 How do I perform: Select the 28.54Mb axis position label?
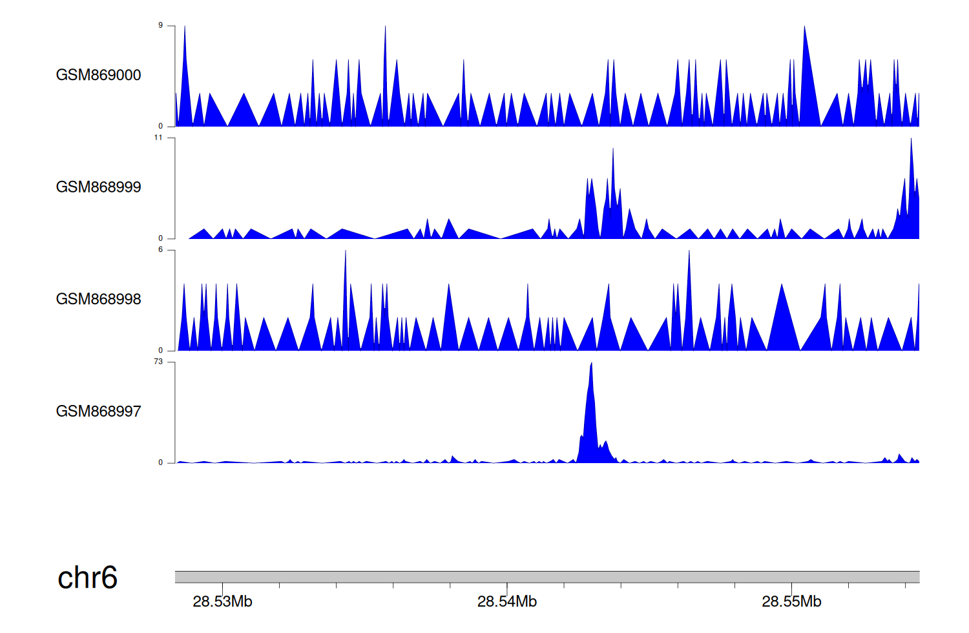click(x=507, y=602)
